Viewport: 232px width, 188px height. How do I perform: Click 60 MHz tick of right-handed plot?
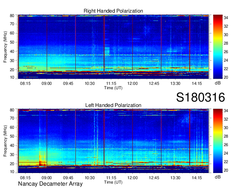pos(12,33)
